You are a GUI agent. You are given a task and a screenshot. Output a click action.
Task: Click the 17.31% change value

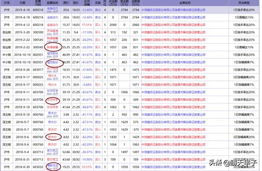click(x=87, y=25)
